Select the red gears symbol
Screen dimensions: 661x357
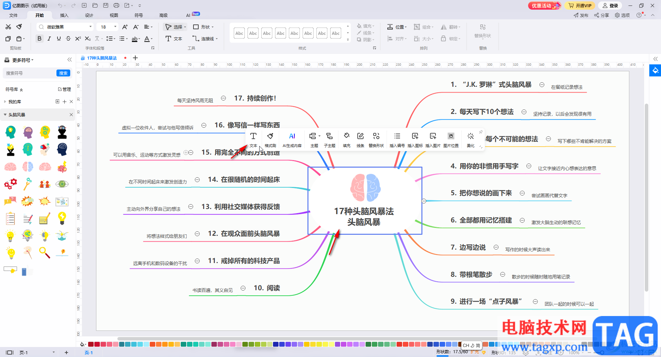(10, 184)
